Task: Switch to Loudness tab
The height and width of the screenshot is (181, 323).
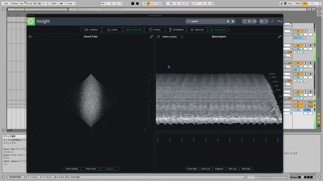Action: coord(91,29)
